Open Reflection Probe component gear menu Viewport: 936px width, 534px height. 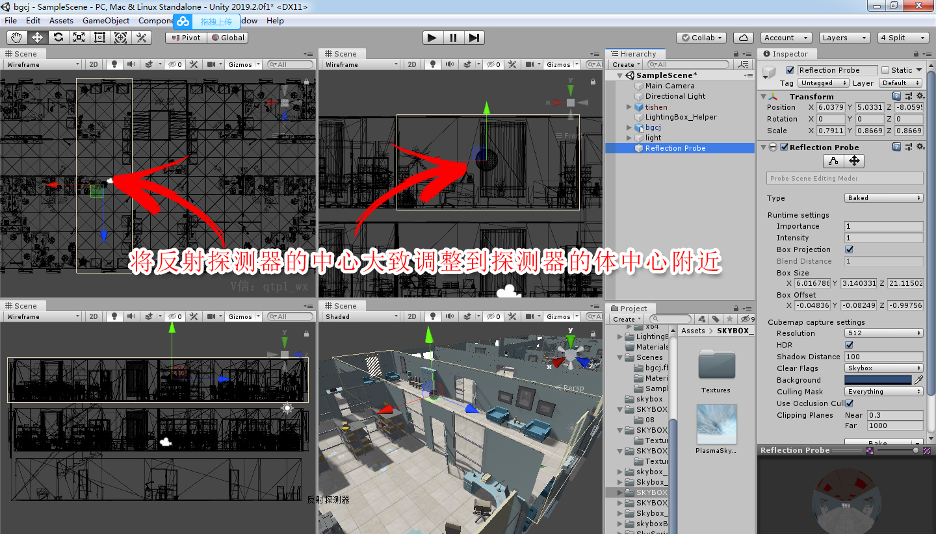click(x=919, y=147)
